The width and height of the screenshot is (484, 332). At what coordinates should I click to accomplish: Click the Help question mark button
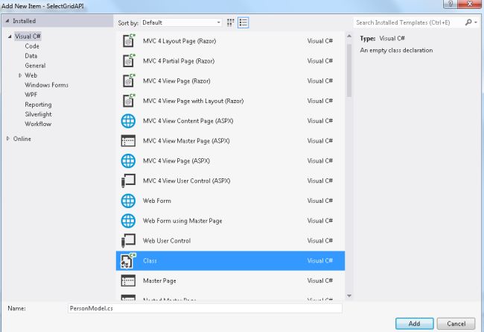coord(450,4)
